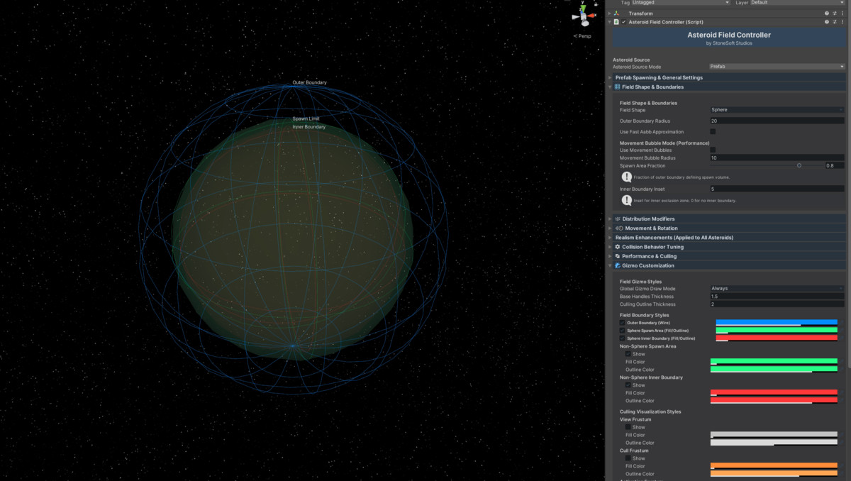Toggle Show under Non-Sphere Spawn Area

pyautogui.click(x=628, y=354)
